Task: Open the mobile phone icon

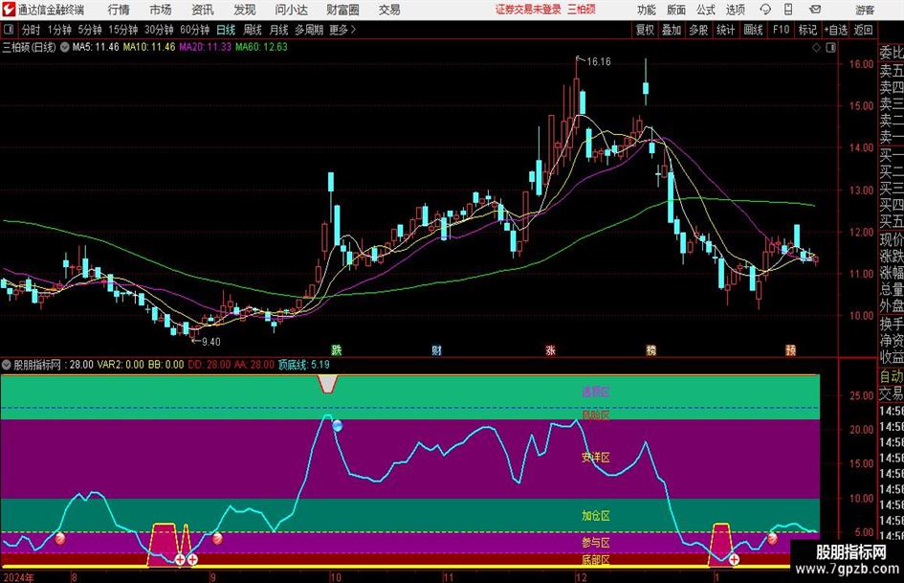Action: 788,10
